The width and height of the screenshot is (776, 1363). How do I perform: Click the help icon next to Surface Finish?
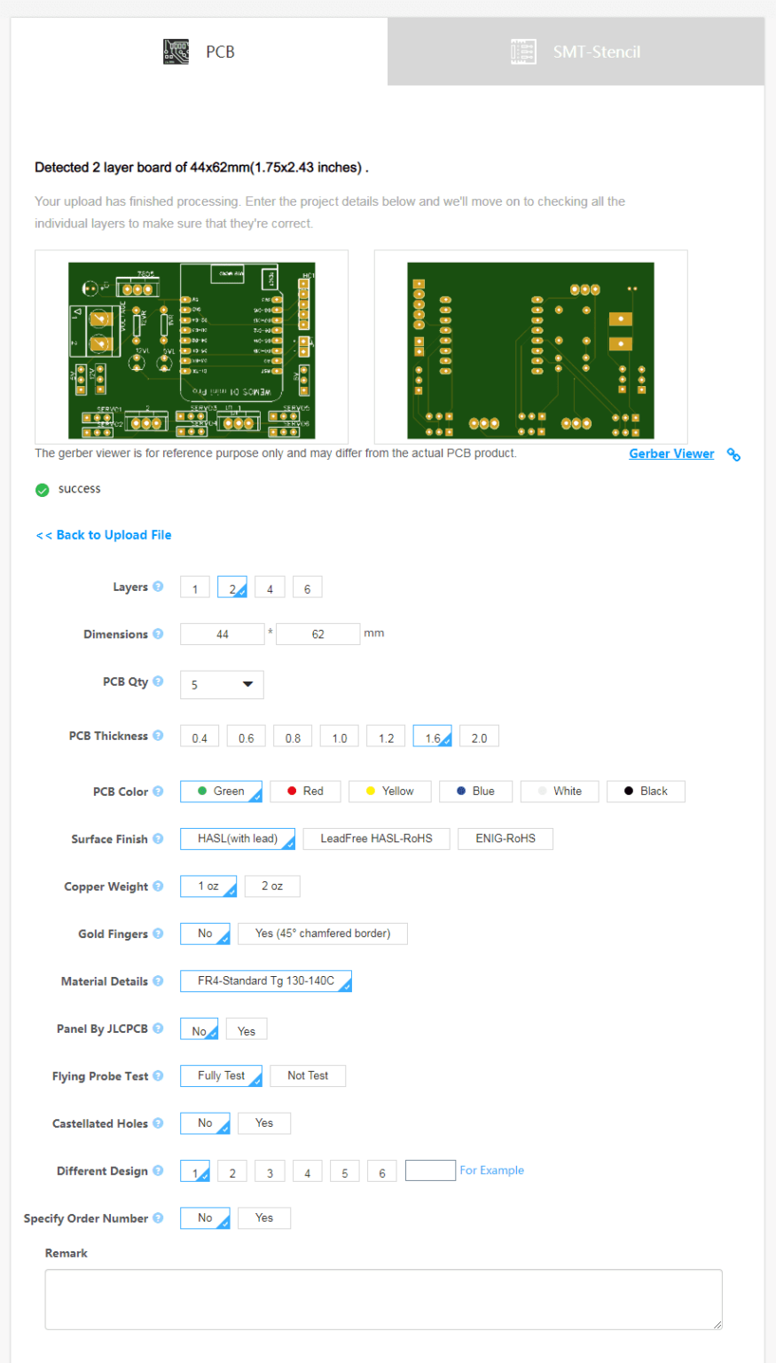coord(158,838)
